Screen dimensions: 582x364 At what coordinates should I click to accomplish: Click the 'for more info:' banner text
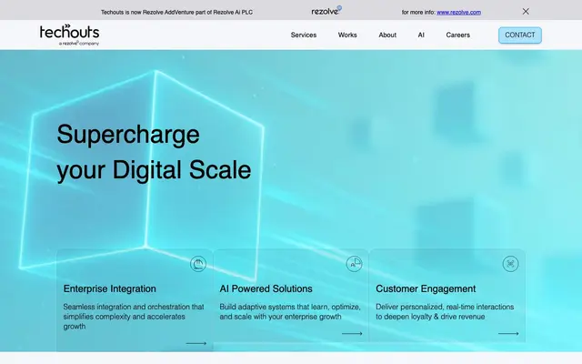click(418, 12)
